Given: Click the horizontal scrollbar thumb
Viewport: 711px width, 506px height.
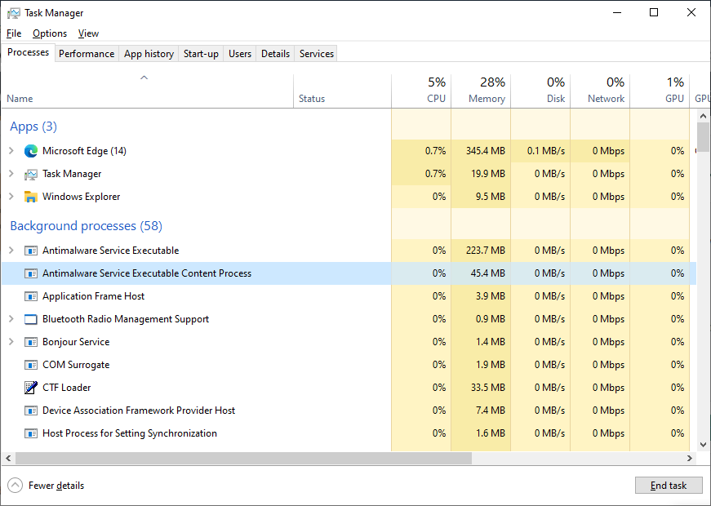Looking at the screenshot, I should 237,459.
